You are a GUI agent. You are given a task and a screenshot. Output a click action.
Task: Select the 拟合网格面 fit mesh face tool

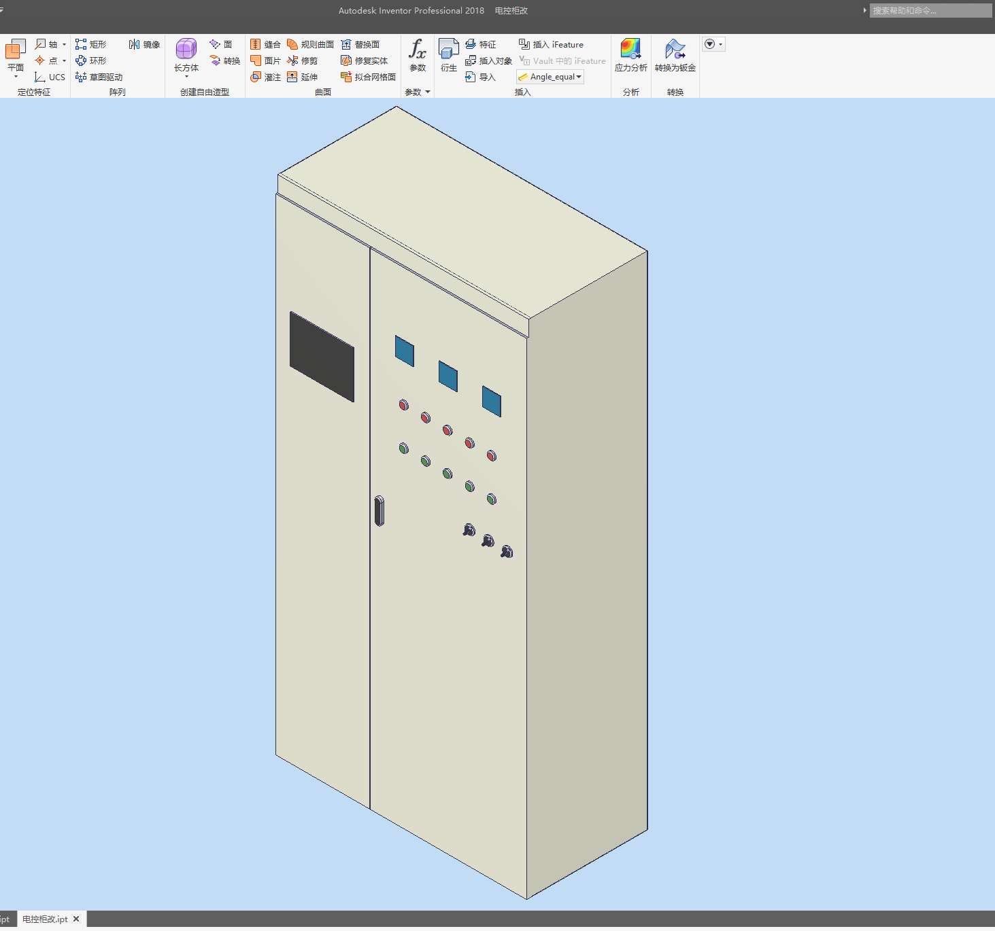coord(368,77)
